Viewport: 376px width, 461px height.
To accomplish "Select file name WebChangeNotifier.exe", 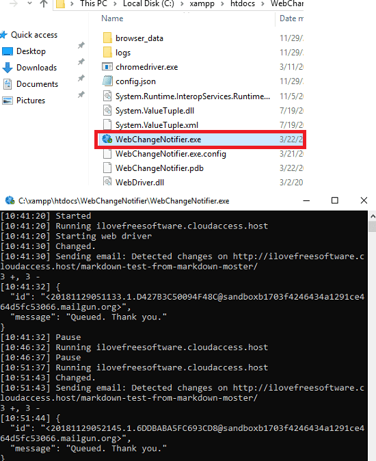I will [159, 140].
